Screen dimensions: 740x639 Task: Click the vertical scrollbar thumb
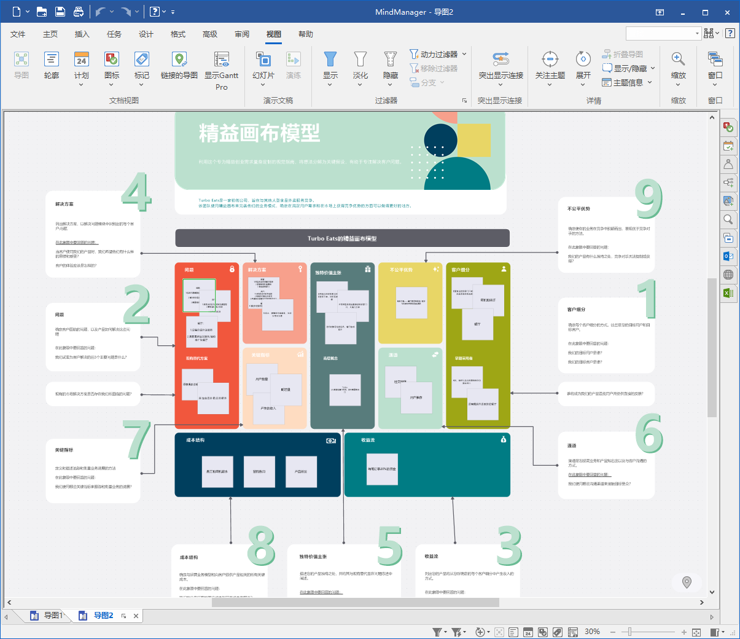tap(712, 347)
